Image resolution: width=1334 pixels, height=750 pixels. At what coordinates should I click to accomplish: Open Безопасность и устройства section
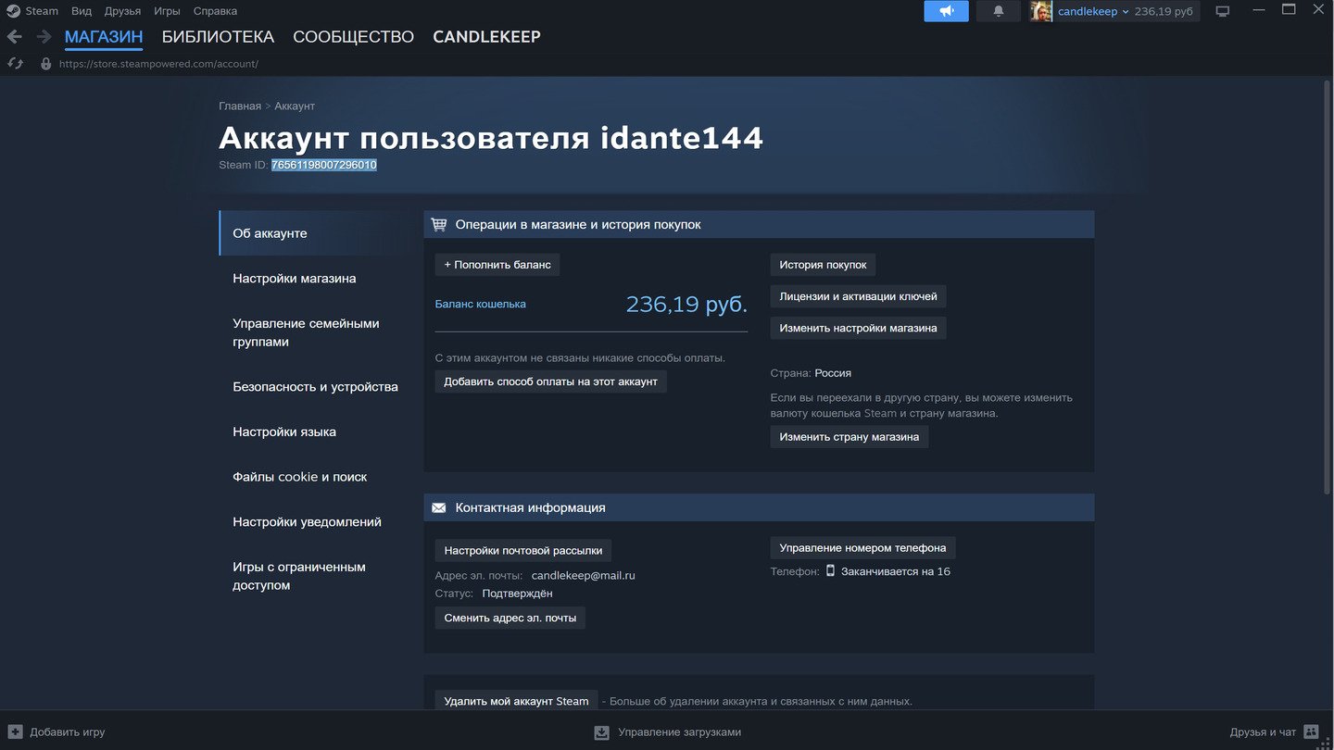point(315,387)
